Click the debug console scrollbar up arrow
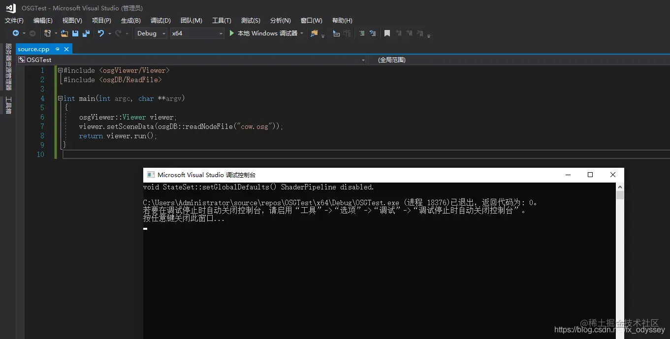This screenshot has height=339, width=670. [620, 187]
